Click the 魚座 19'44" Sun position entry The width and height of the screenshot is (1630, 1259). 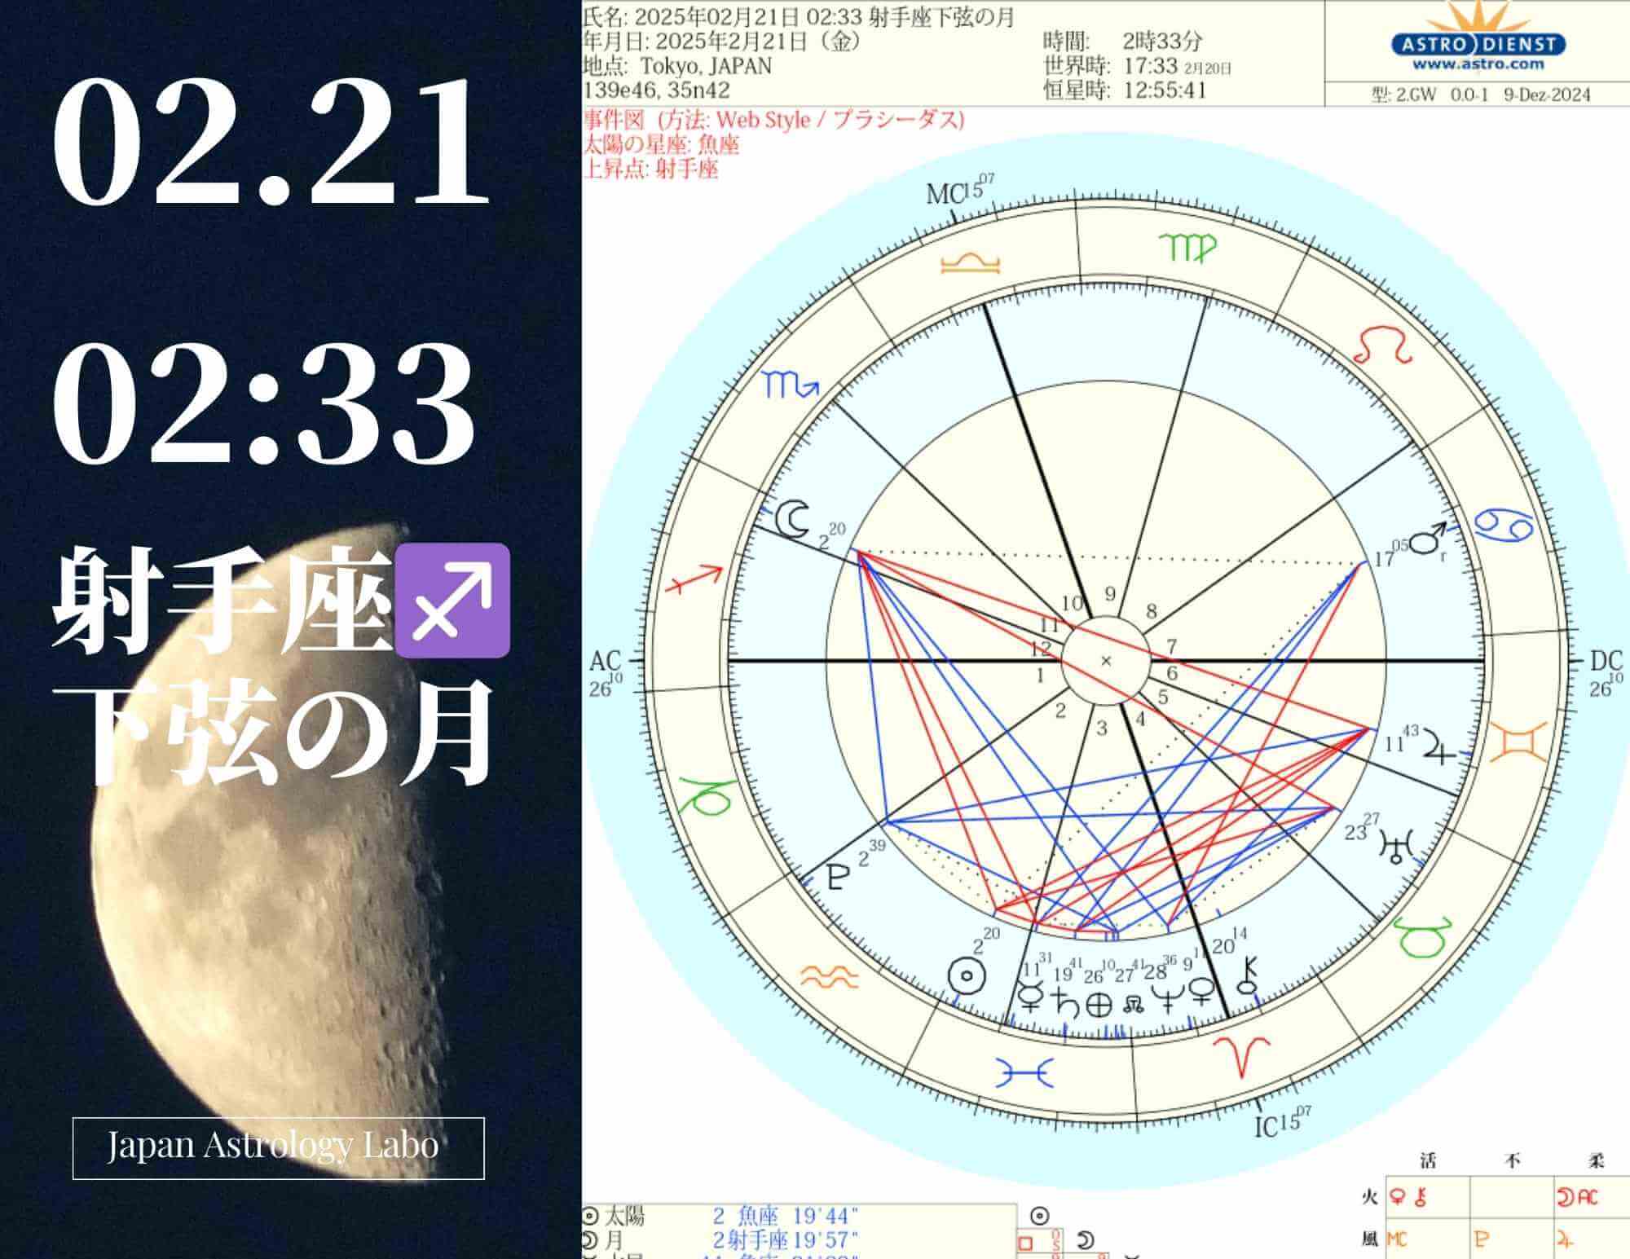click(786, 1217)
